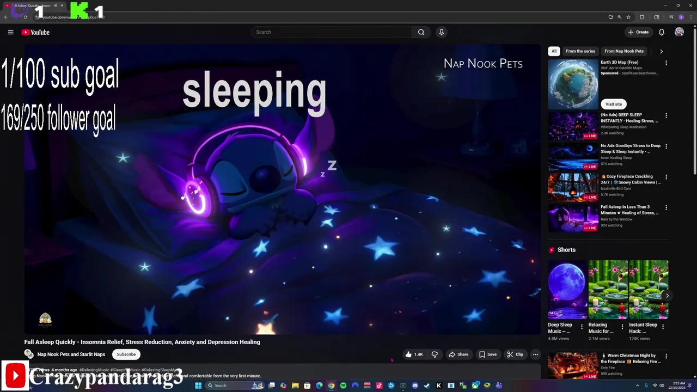Click the Create button
This screenshot has width=697, height=392.
tap(638, 32)
